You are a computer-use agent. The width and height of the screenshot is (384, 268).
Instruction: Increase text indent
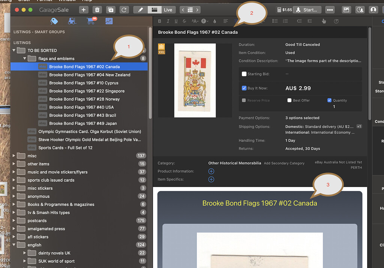click(299, 21)
